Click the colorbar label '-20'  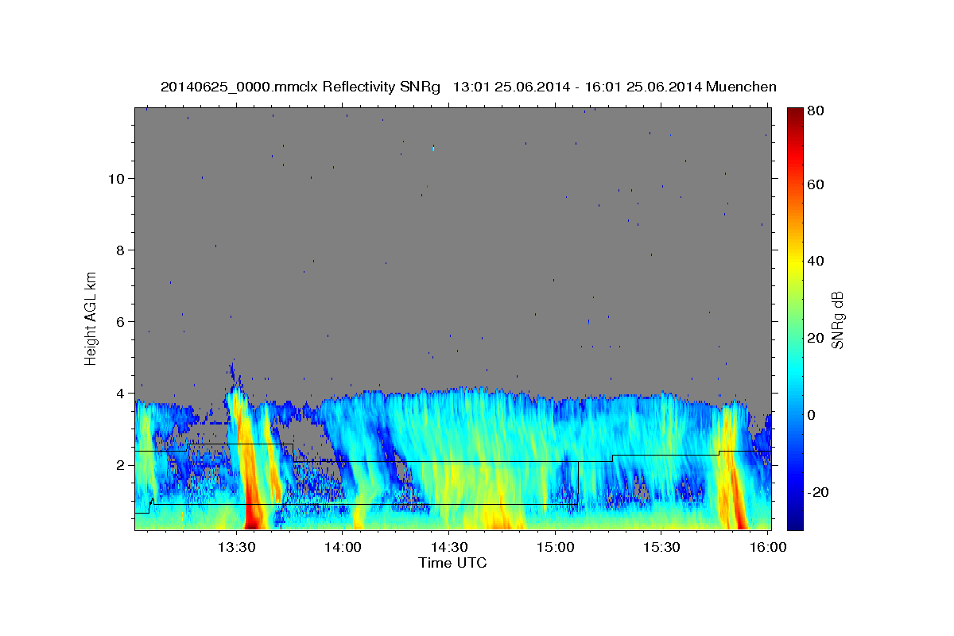point(818,492)
